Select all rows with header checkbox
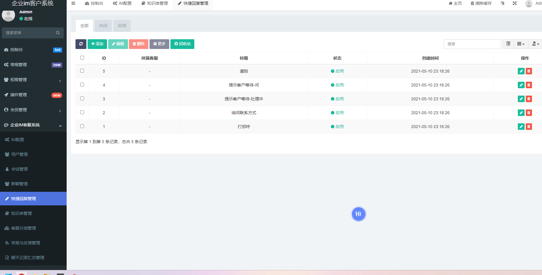The width and height of the screenshot is (542, 275). 82,58
